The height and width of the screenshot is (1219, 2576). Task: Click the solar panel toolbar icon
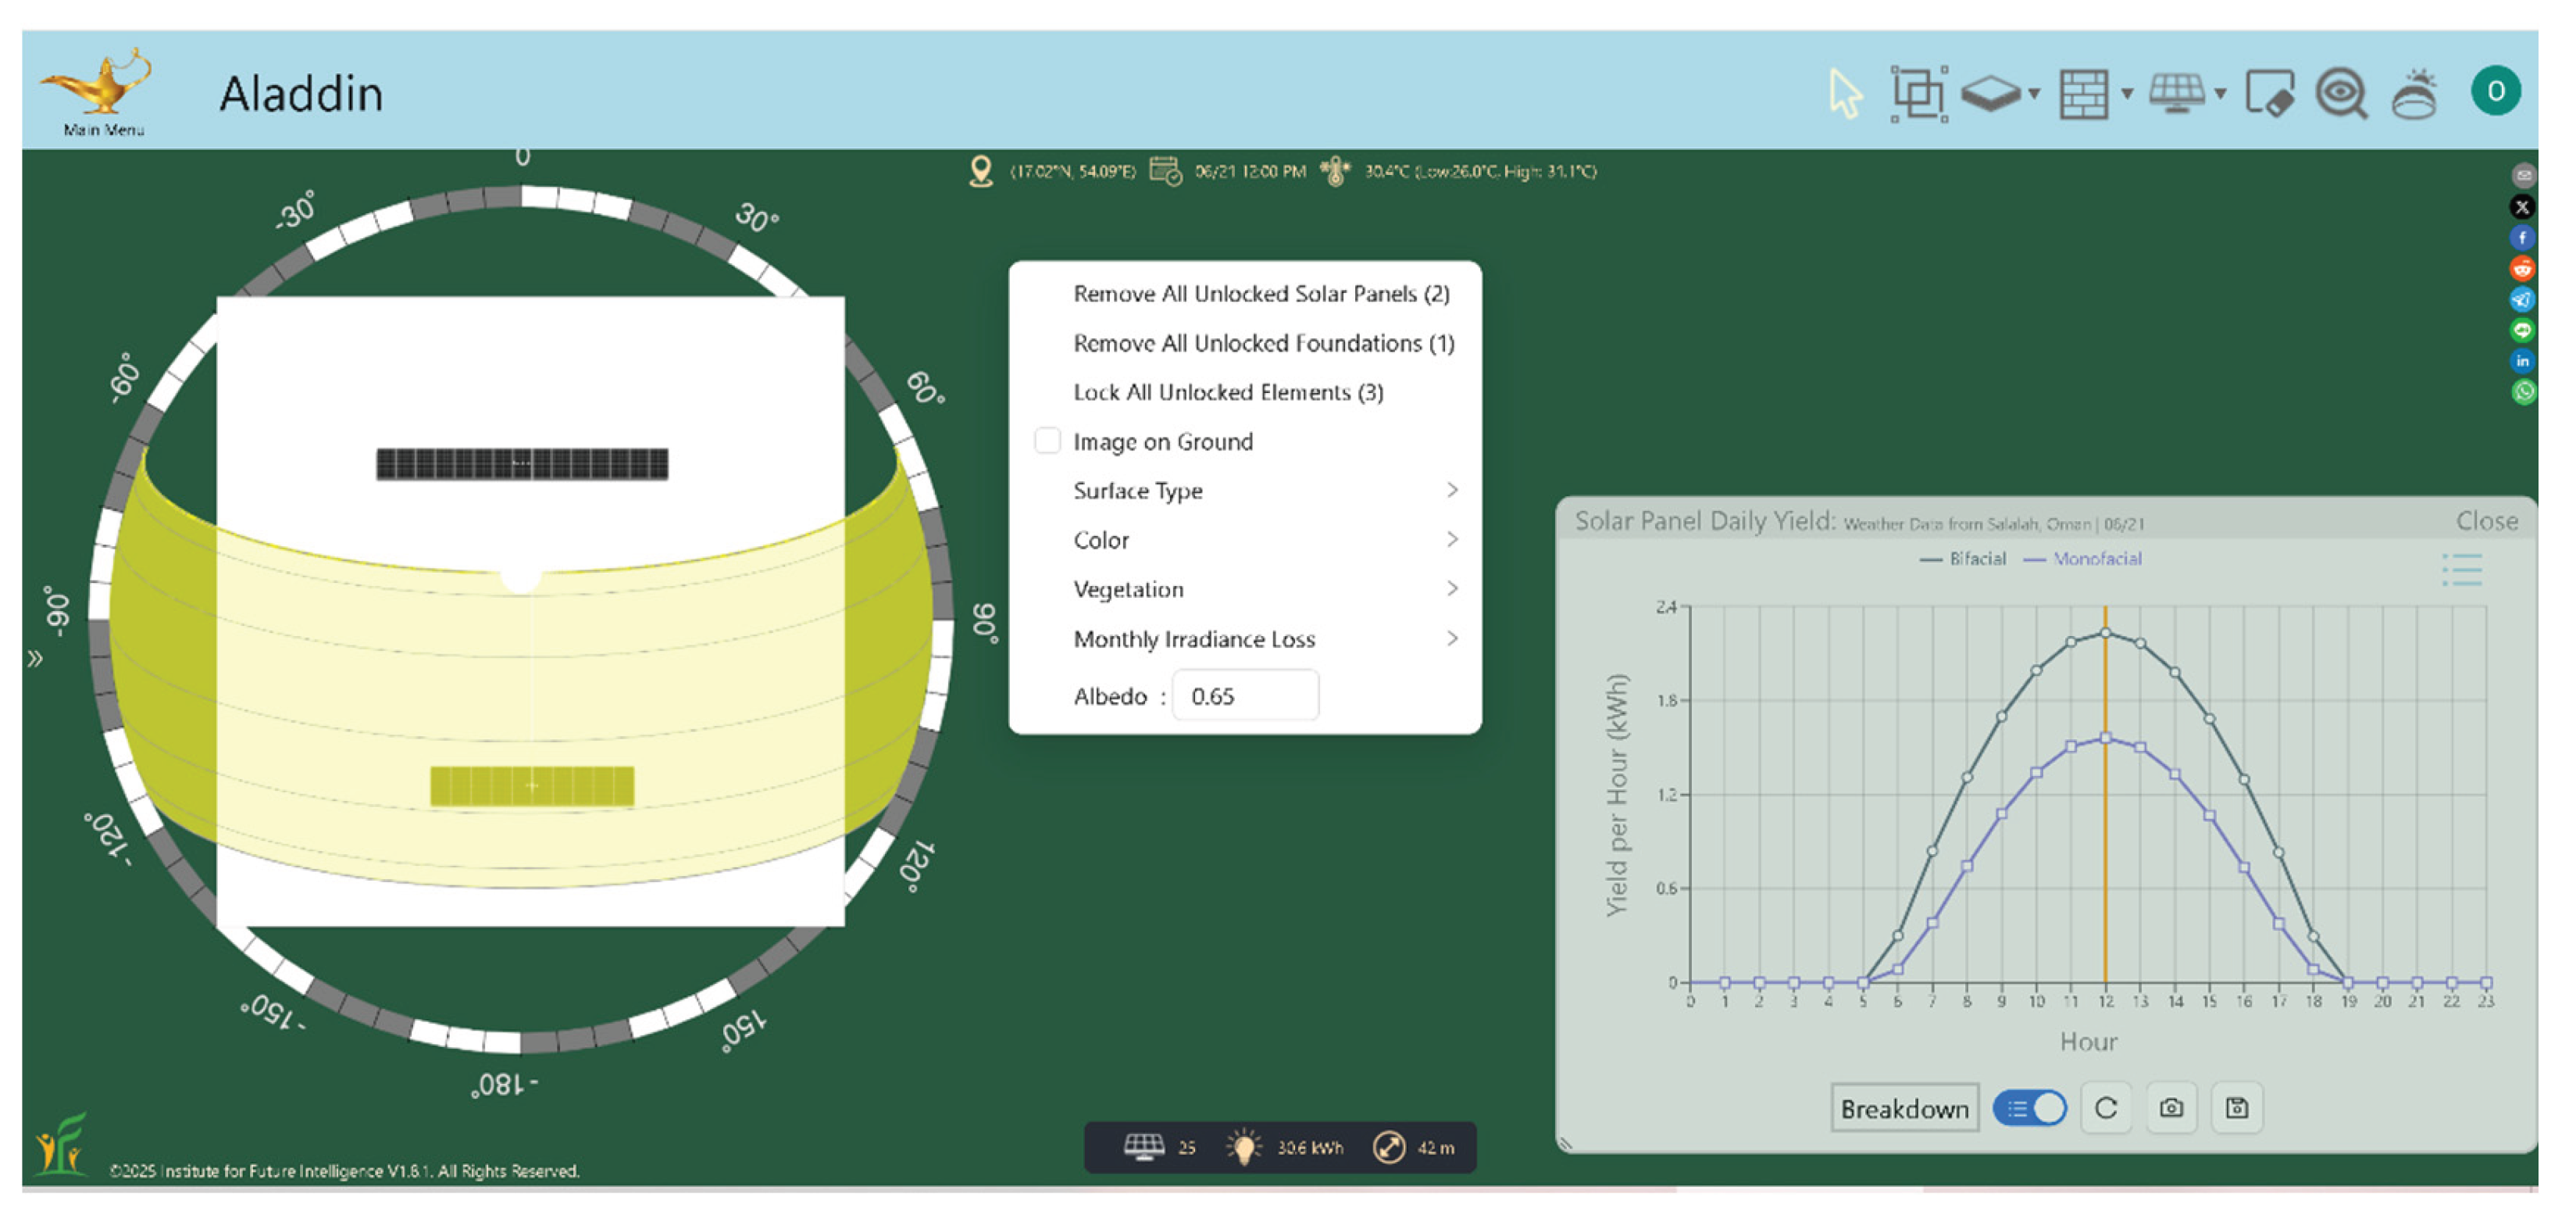pos(2176,94)
